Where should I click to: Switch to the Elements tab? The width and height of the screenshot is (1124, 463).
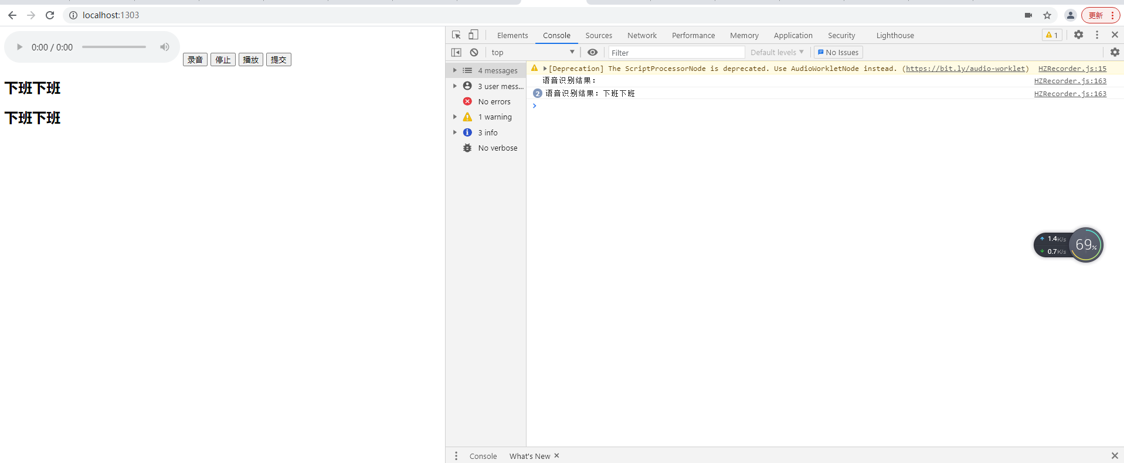point(512,36)
